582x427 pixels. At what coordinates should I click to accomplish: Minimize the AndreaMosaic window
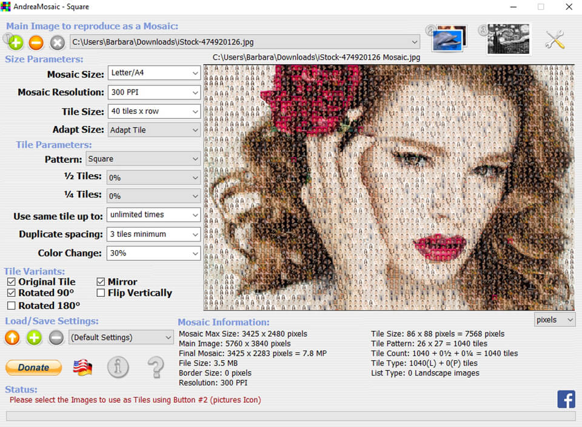click(513, 7)
